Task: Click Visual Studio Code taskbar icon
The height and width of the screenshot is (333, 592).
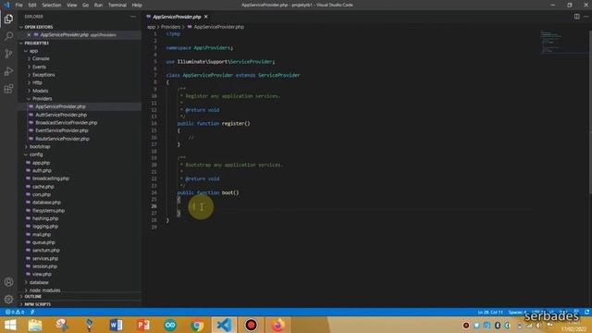Action: click(224, 325)
